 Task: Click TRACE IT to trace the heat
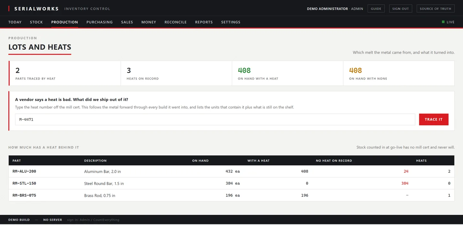point(433,120)
